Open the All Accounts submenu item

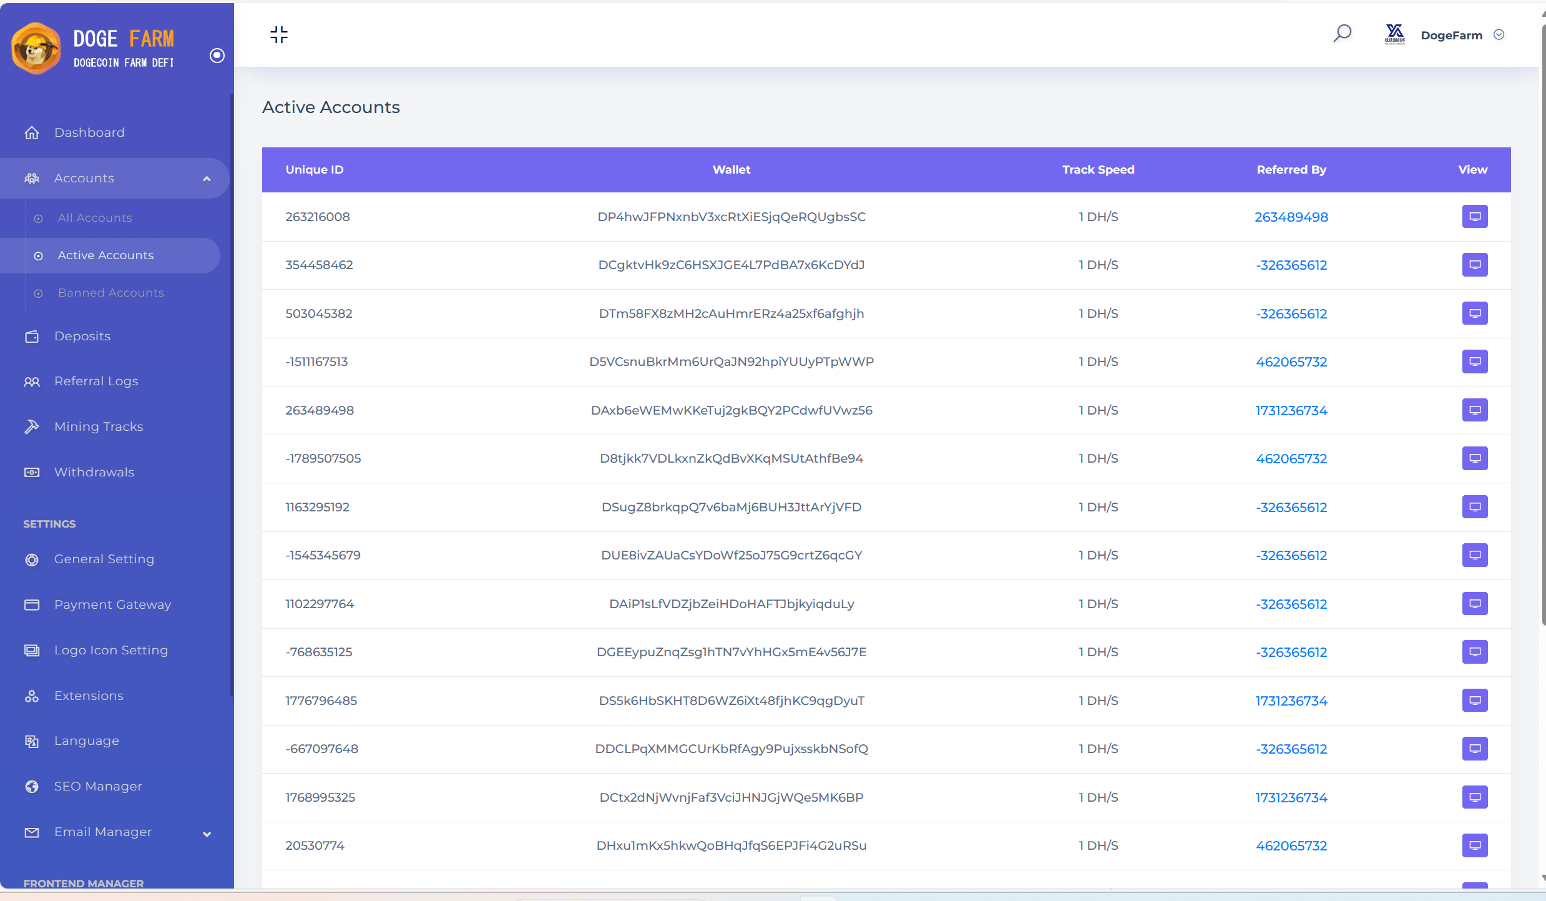(95, 215)
